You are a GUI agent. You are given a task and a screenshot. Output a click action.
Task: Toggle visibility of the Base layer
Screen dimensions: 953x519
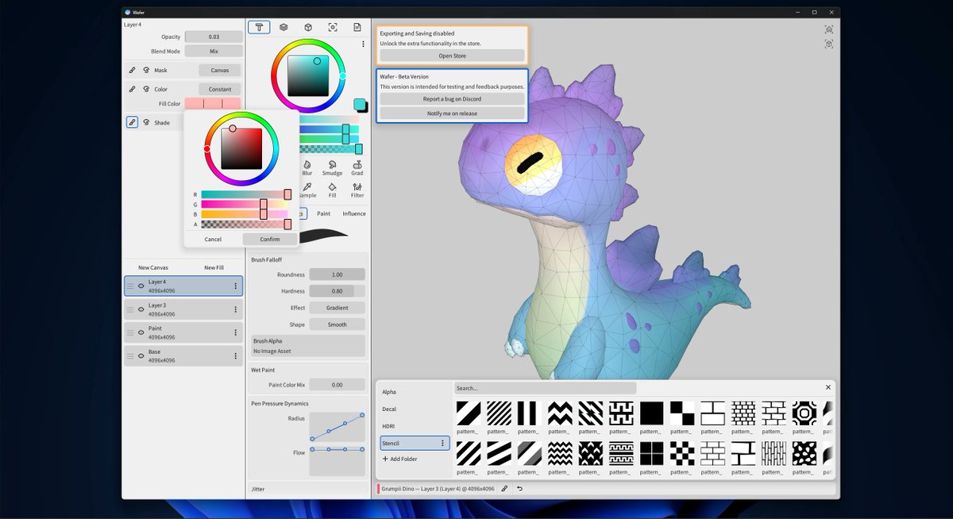pyautogui.click(x=141, y=356)
